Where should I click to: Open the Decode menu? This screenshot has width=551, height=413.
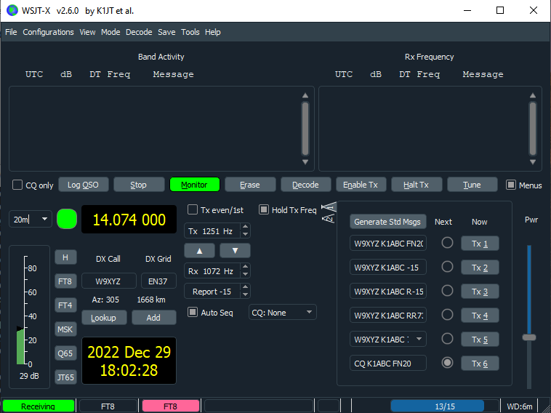(x=139, y=32)
